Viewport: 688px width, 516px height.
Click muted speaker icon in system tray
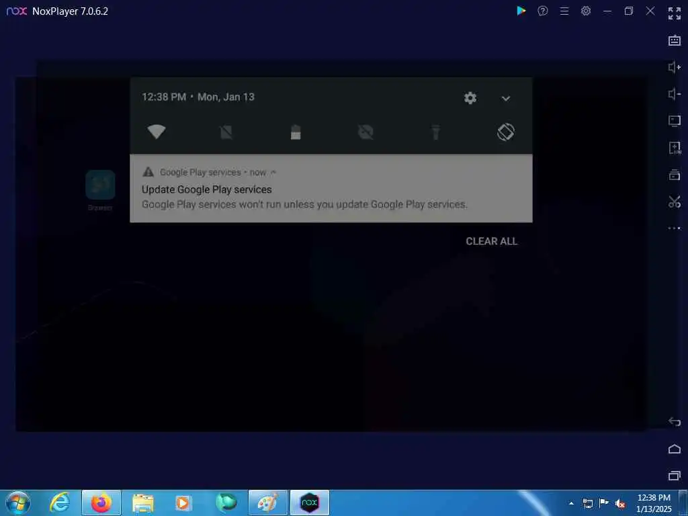(x=620, y=503)
